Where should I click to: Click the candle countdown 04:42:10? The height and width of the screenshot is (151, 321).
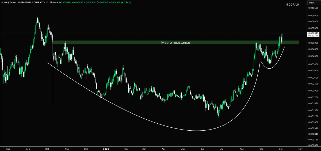pos(313,36)
